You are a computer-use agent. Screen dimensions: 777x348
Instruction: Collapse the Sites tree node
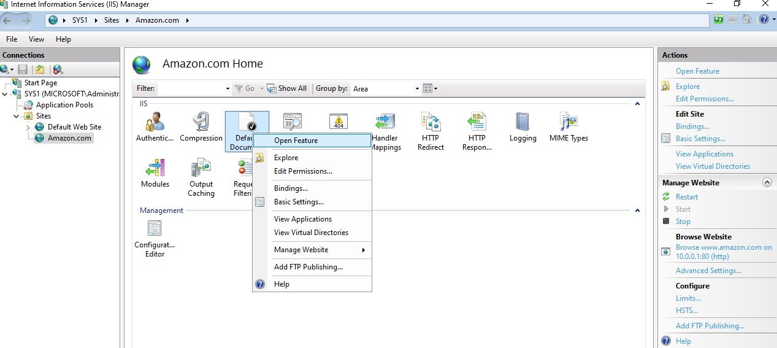17,116
